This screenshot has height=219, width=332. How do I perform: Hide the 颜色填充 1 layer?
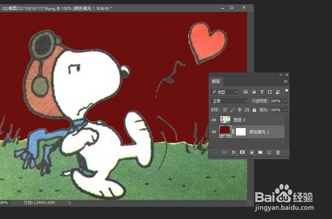(214, 132)
